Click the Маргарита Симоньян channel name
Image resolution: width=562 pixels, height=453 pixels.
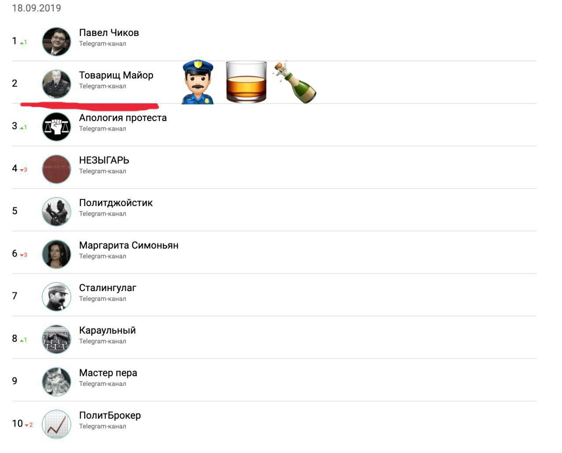pos(129,246)
